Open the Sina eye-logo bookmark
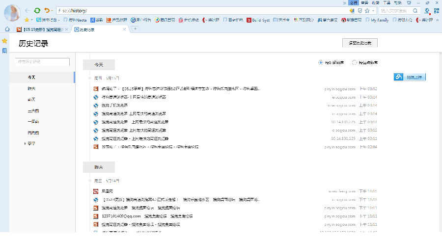442x241 pixels. pyautogui.click(x=351, y=20)
